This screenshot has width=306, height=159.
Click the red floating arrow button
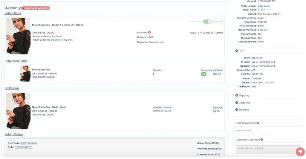point(300,152)
